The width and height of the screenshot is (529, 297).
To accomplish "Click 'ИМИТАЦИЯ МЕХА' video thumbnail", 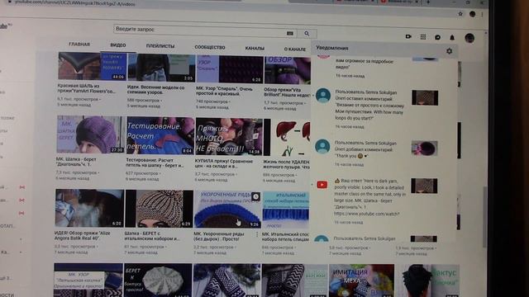I will pos(361,280).
